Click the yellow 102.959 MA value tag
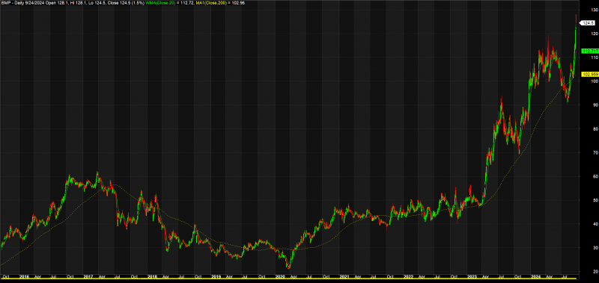 [x=589, y=74]
